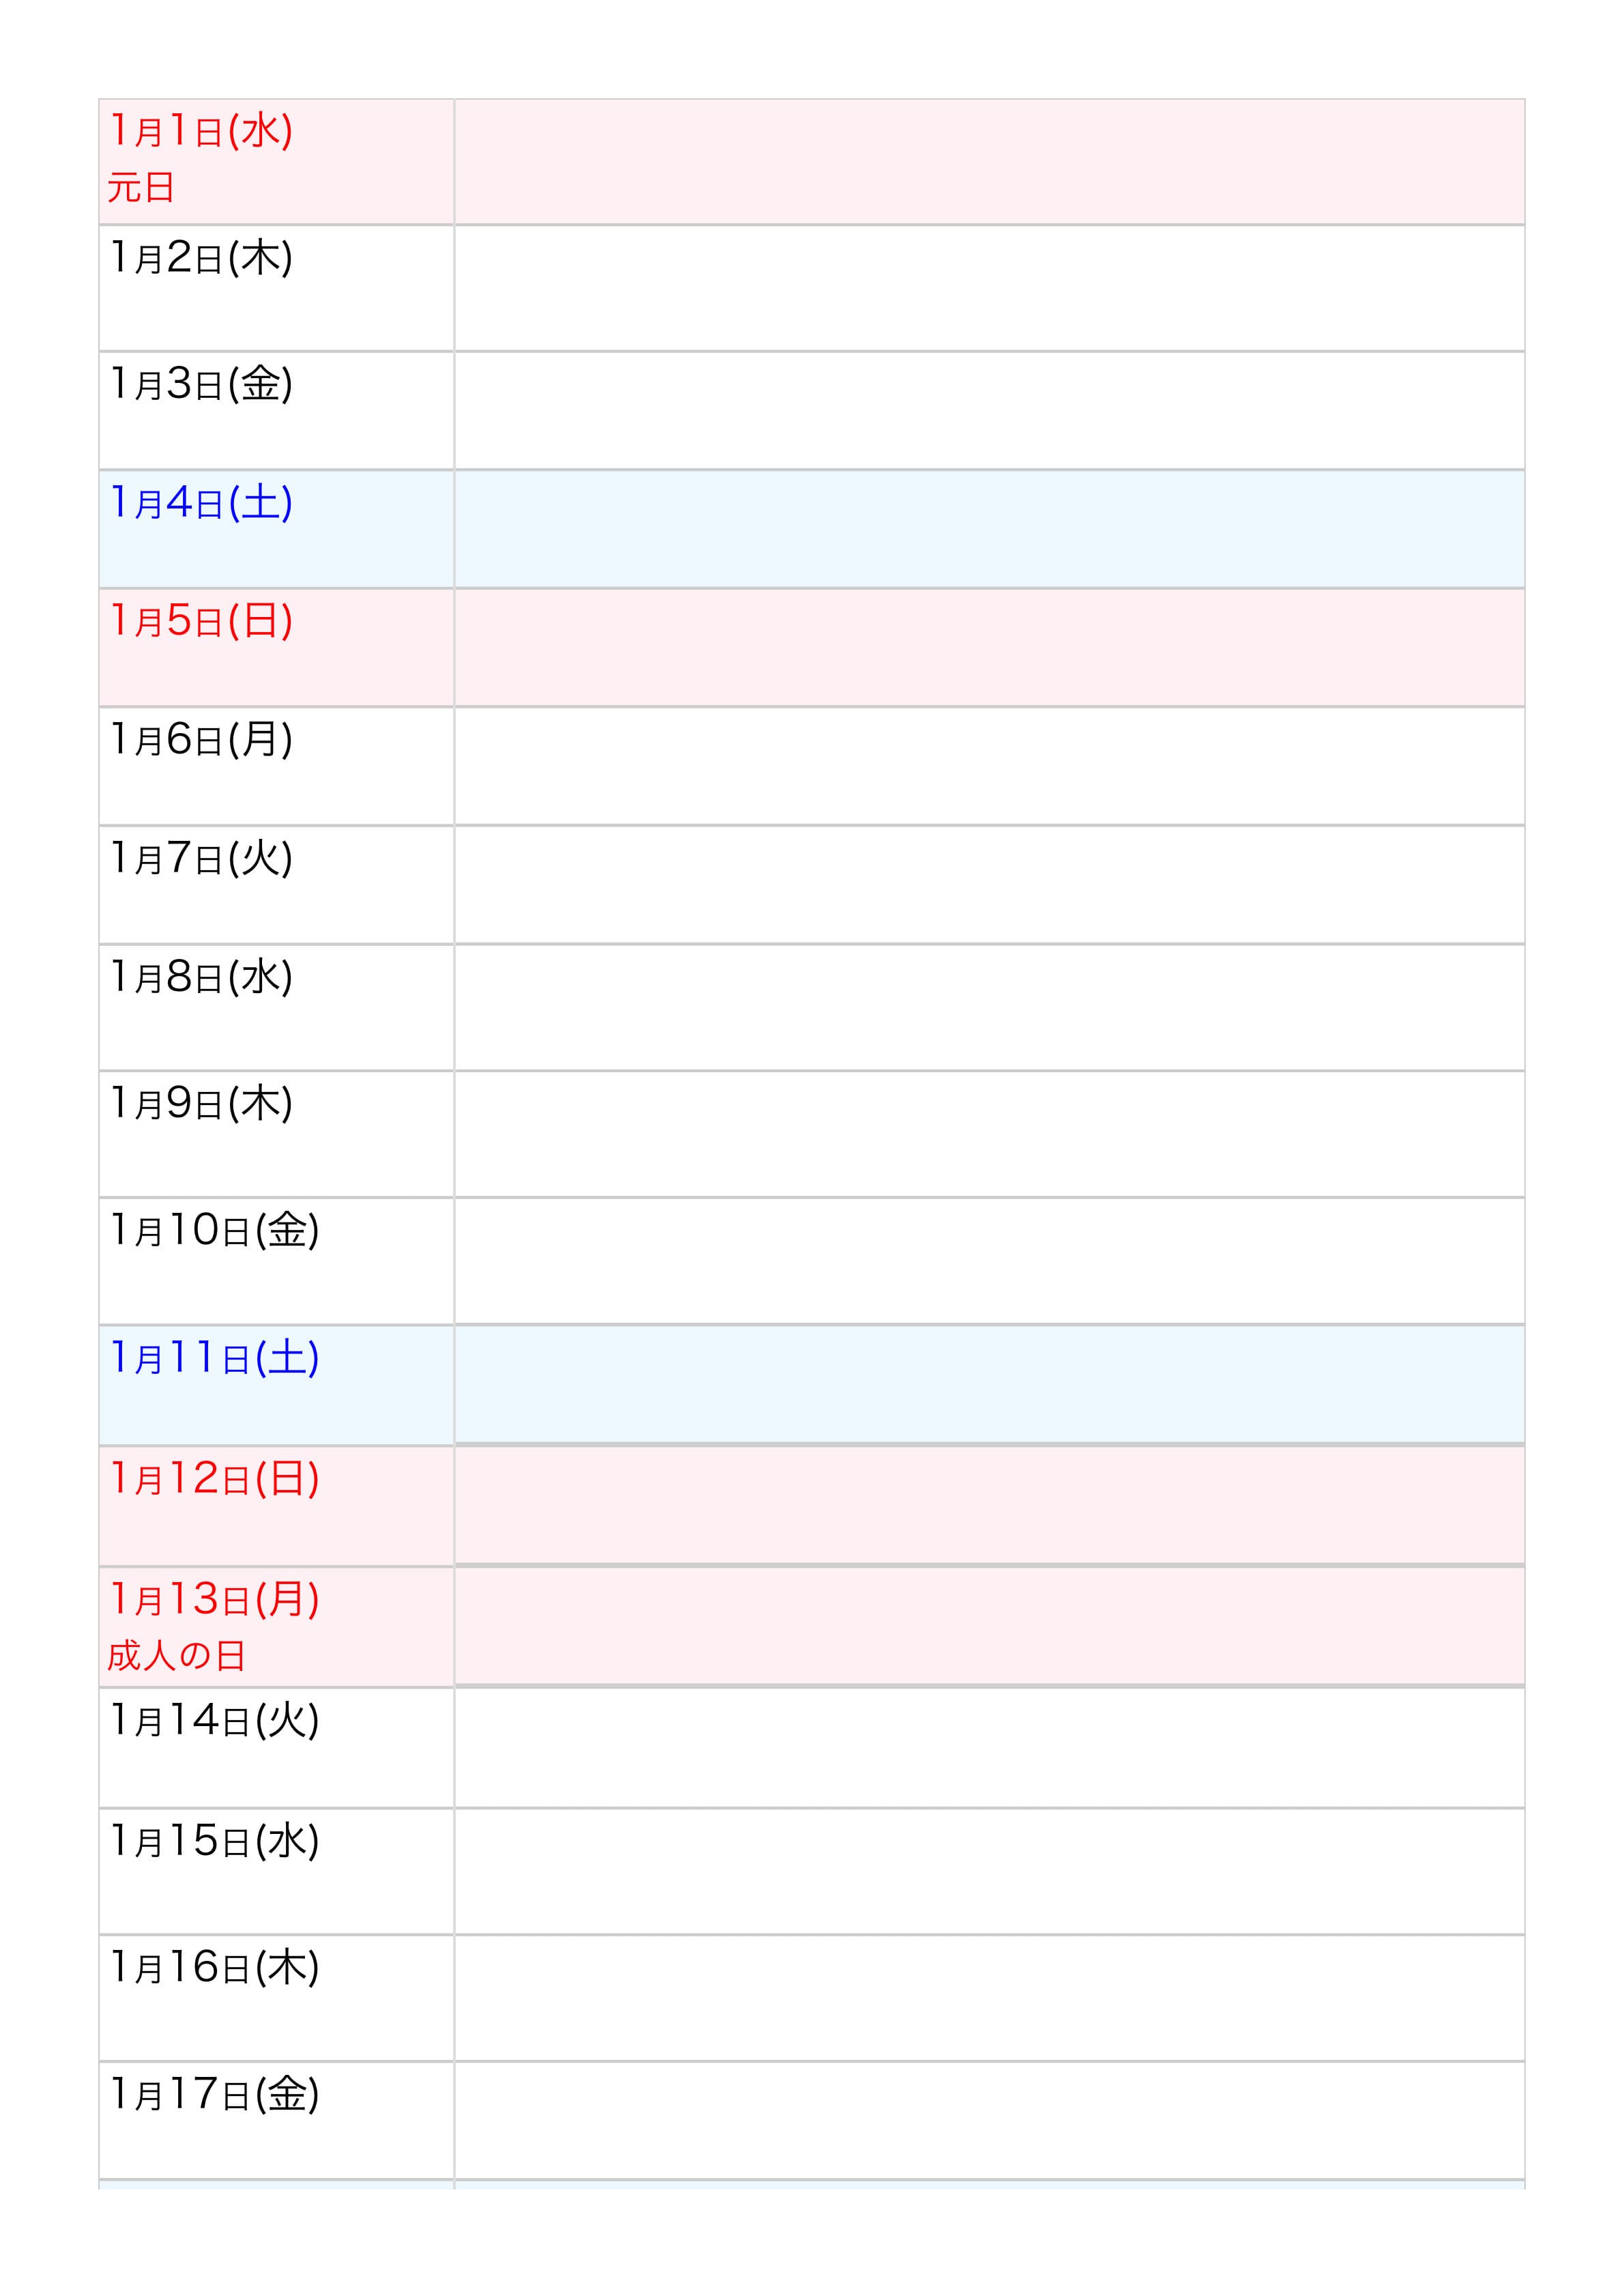Click the note cell for 1月10日(金)

coord(989,1260)
